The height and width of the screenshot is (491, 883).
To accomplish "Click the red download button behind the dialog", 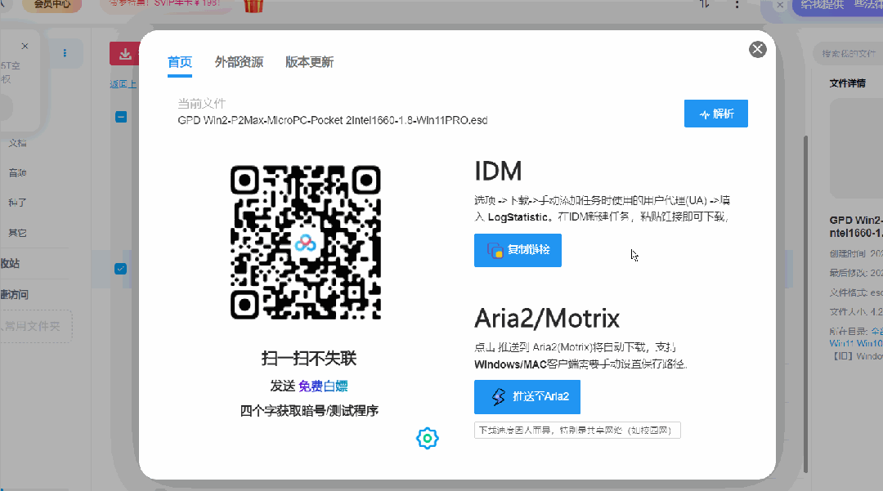I will pos(124,54).
